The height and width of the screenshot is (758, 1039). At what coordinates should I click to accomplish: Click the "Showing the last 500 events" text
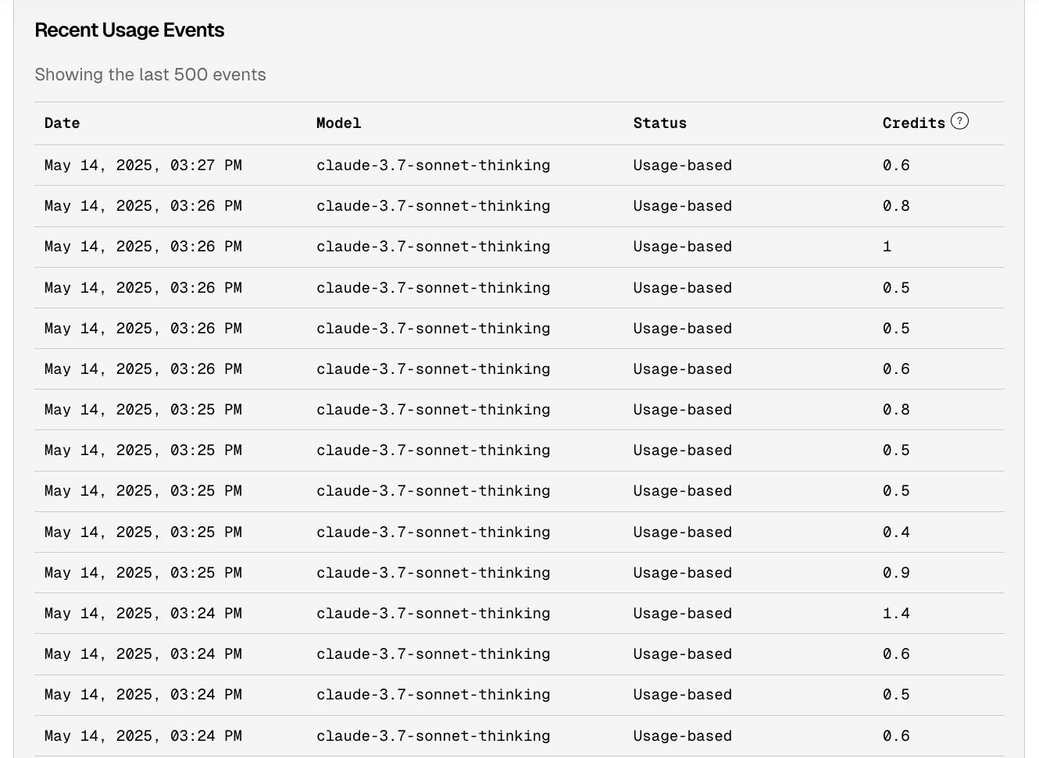(150, 75)
